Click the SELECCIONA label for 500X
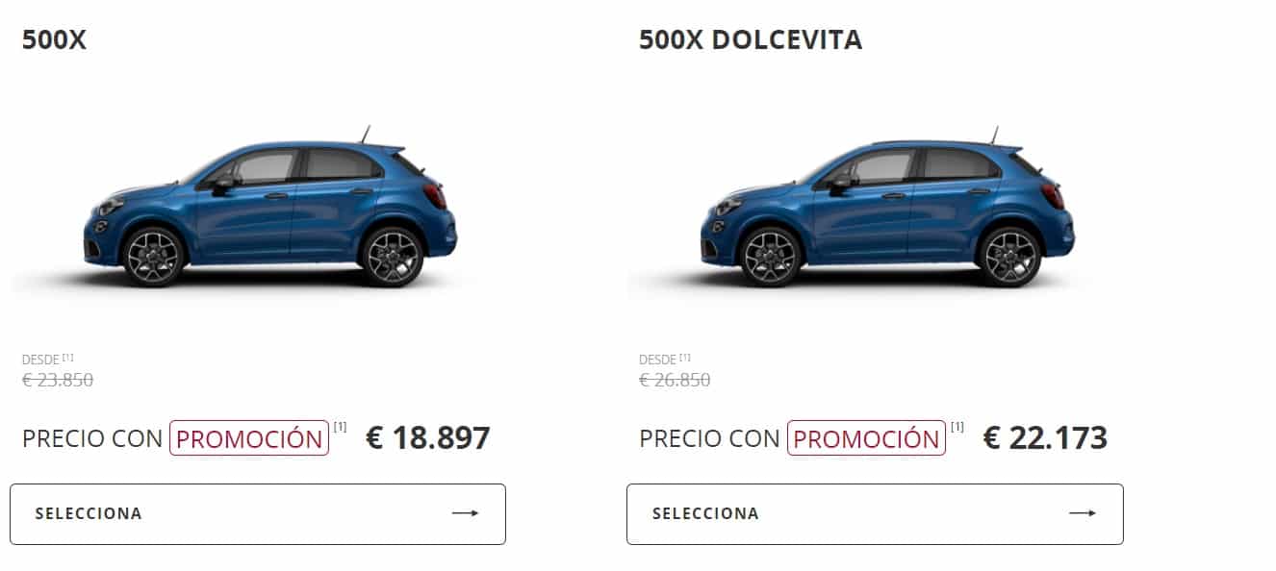Image resolution: width=1276 pixels, height=571 pixels. [x=89, y=513]
